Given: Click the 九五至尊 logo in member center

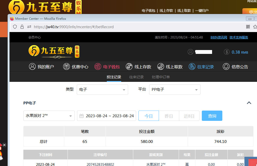Looking at the screenshot, I should (54, 52).
